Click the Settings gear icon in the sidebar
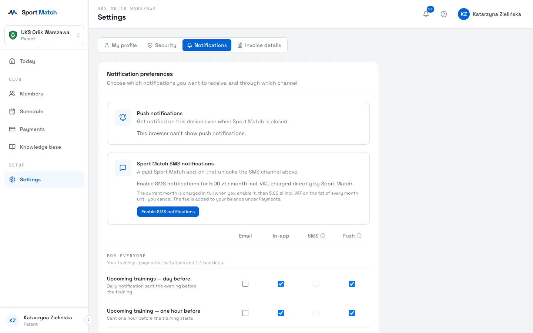Image resolution: width=533 pixels, height=333 pixels. pos(12,179)
